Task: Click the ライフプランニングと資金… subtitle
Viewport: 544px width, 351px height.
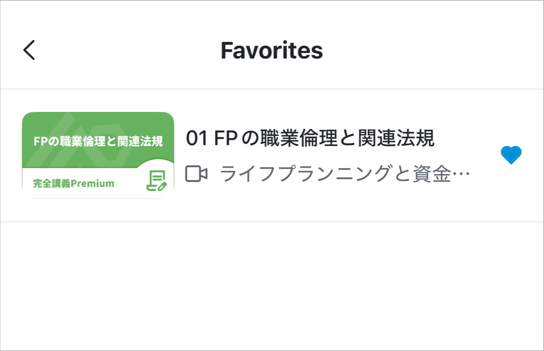Action: click(345, 174)
